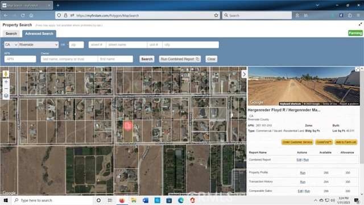Select the Street View pegman icon
Viewport: 364px width, 205px height.
(x=6, y=74)
